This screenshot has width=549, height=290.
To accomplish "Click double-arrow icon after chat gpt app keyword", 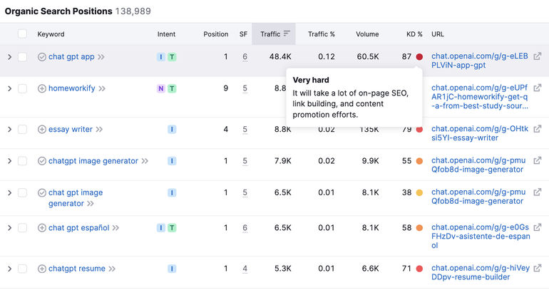I will tap(101, 57).
